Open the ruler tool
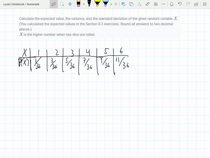210x158 pixels. coord(147,4)
